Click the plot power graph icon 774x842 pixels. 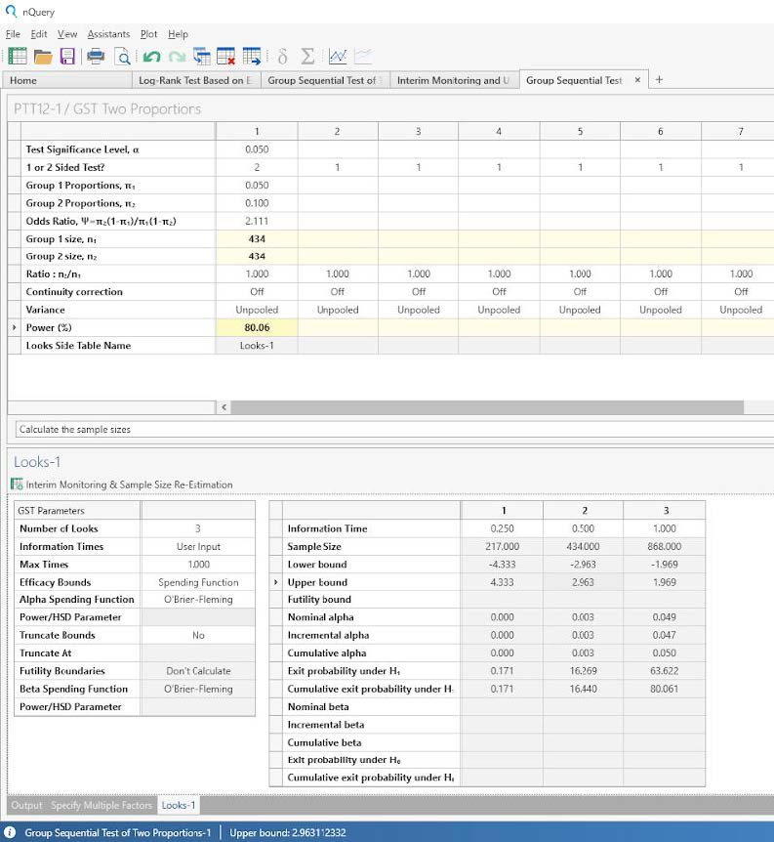pyautogui.click(x=338, y=56)
